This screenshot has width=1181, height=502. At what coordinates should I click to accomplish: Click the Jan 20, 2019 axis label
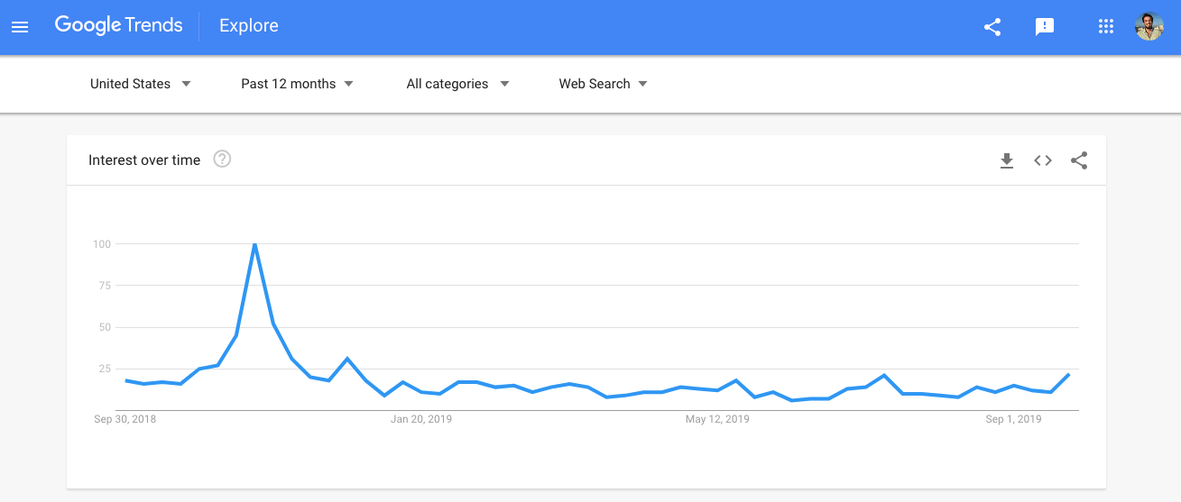click(421, 419)
